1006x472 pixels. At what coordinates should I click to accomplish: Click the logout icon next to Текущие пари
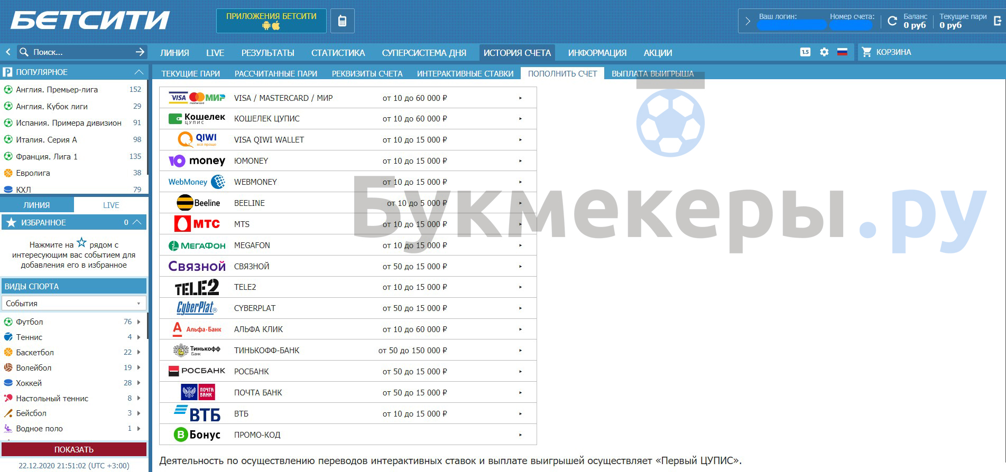coord(998,21)
